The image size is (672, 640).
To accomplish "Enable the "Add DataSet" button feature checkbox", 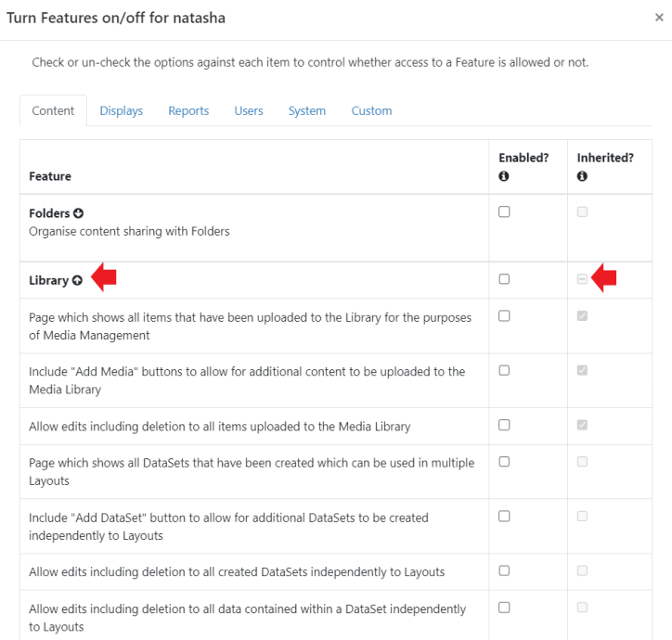I will [x=504, y=516].
